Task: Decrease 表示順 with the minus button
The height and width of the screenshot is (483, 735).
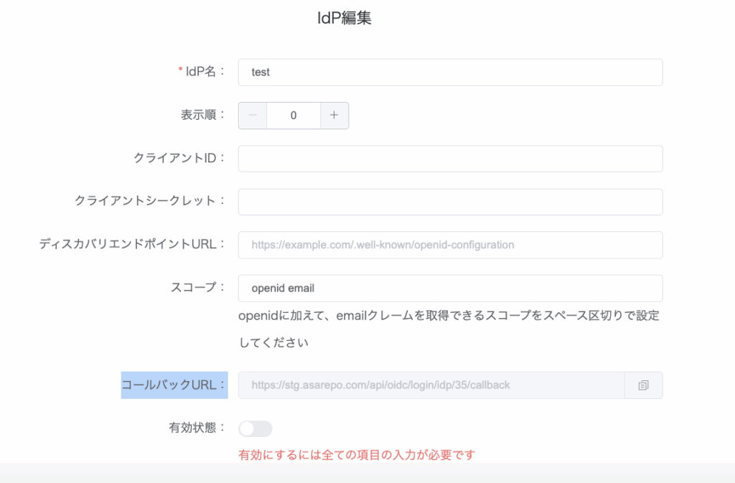Action: point(253,116)
